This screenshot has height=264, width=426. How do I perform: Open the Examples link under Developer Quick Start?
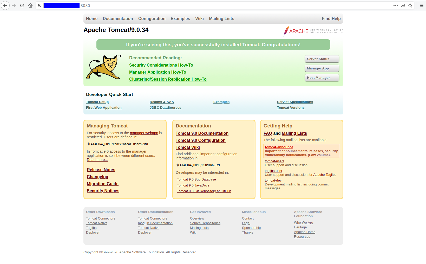pyautogui.click(x=221, y=102)
